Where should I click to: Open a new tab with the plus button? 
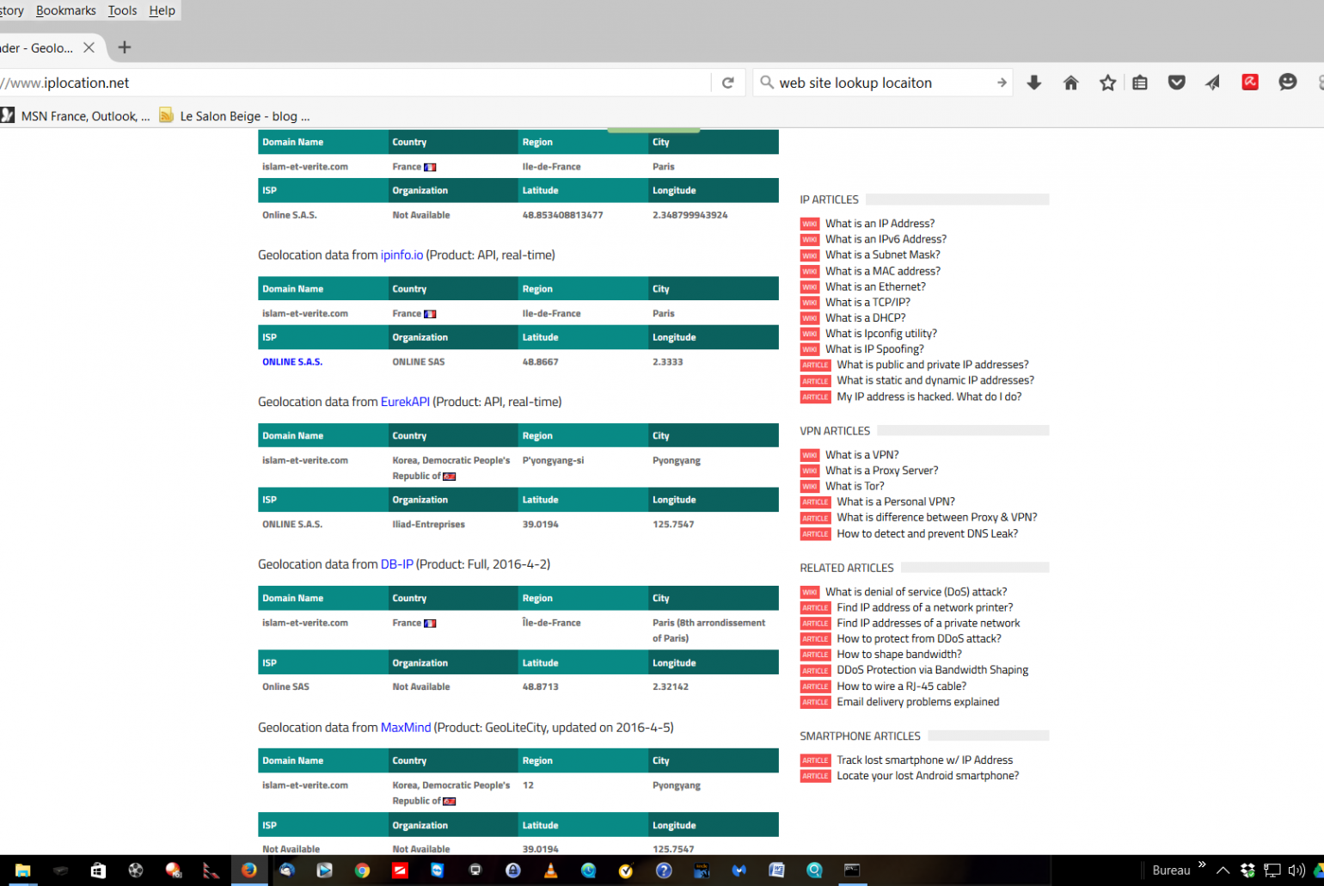click(125, 47)
